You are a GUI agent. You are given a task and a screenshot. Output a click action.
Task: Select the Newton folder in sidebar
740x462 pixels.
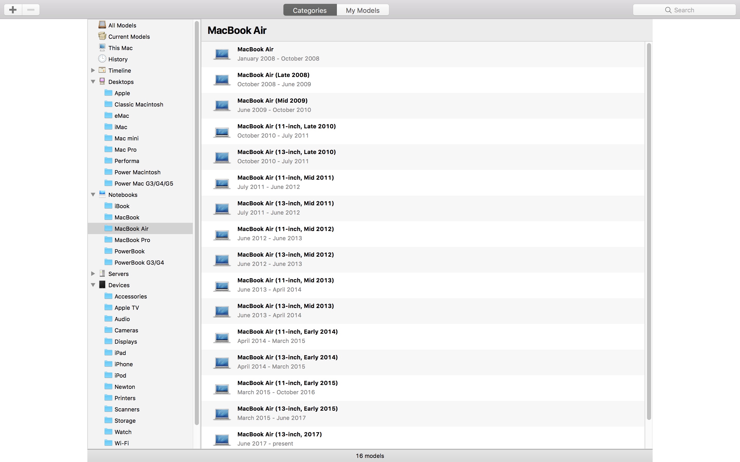point(124,386)
